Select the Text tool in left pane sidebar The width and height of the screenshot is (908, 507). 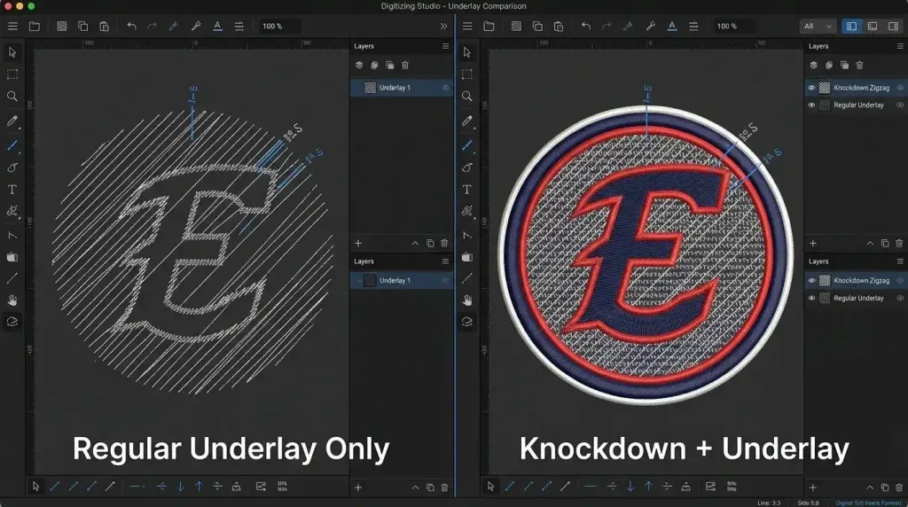(12, 190)
